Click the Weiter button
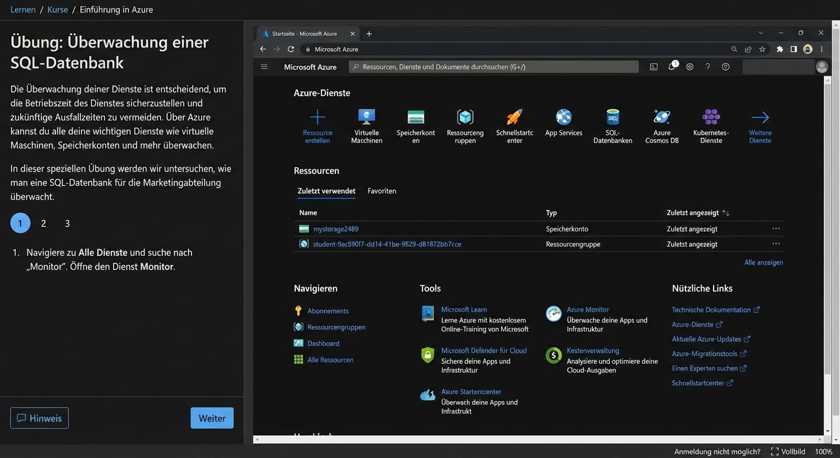Screen dimensions: 840x458 (x=212, y=418)
